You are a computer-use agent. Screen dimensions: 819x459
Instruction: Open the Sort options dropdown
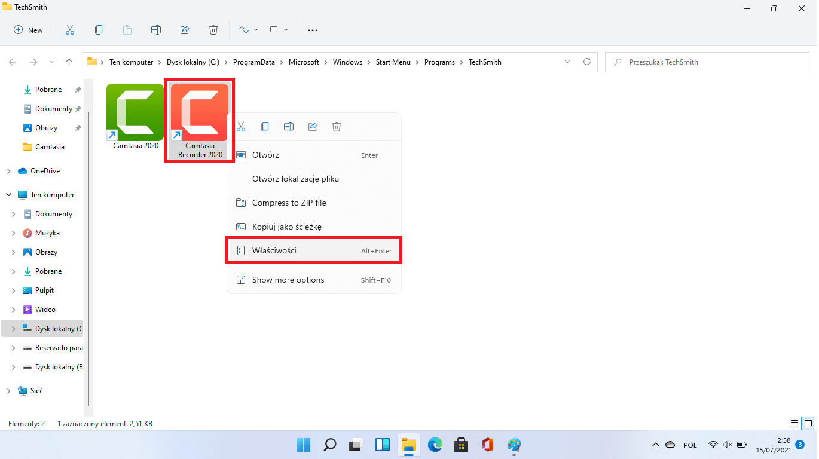[x=248, y=30]
